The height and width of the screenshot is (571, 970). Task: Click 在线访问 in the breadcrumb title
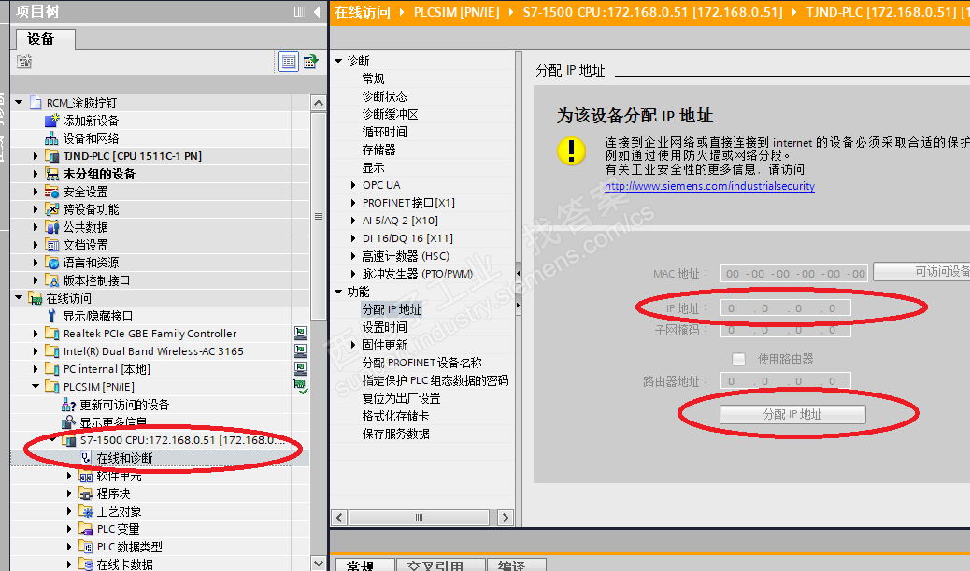pyautogui.click(x=363, y=12)
